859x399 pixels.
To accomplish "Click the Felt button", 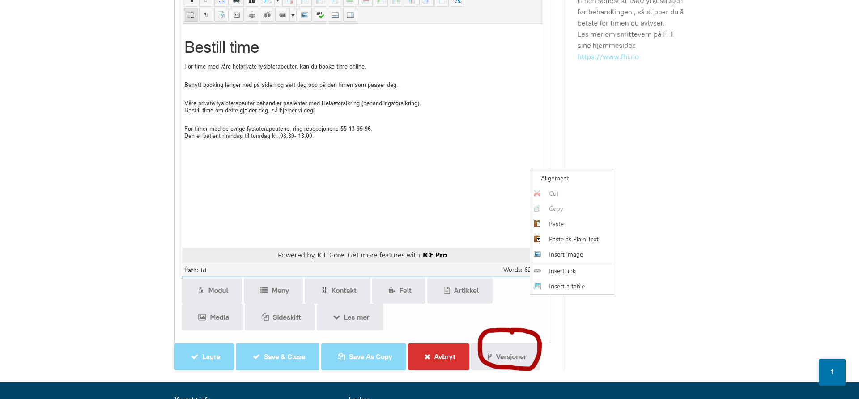I will (399, 290).
